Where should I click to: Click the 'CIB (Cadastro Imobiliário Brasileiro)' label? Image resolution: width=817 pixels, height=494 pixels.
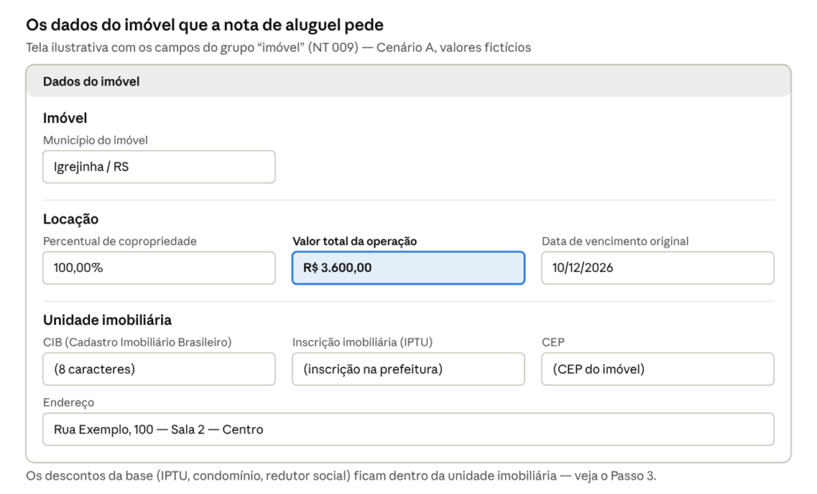pyautogui.click(x=137, y=342)
